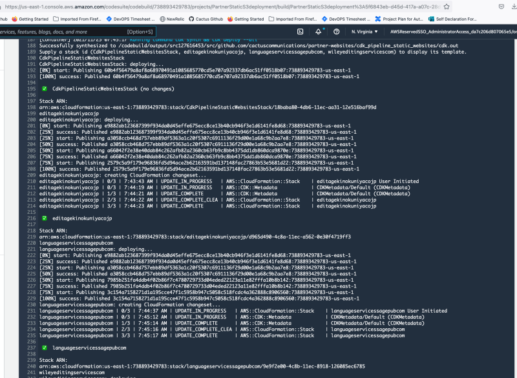
Task: Open Cactus Github bookmark
Action: (206, 19)
